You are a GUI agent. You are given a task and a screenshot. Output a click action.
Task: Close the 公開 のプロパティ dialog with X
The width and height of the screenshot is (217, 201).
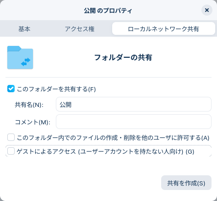(207, 10)
